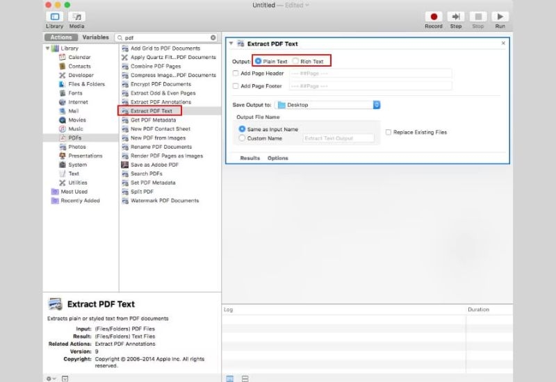Show the log list view icon
556x382 pixels.
click(230, 379)
